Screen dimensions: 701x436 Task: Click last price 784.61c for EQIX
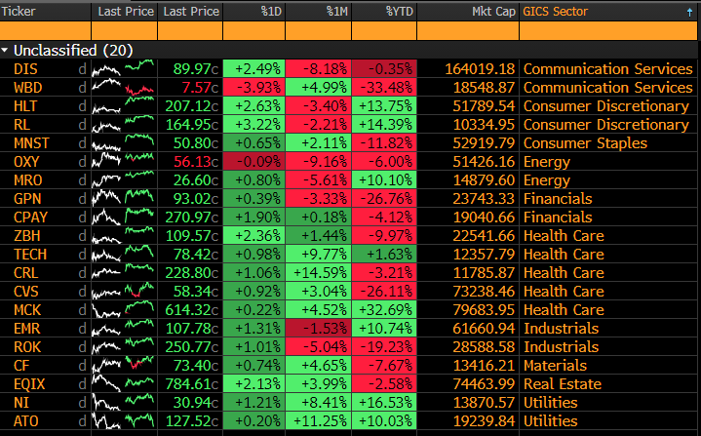(192, 383)
